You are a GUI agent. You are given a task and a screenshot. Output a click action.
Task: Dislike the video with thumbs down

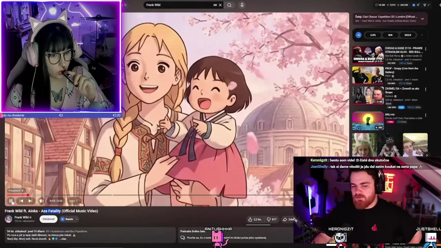point(272,219)
